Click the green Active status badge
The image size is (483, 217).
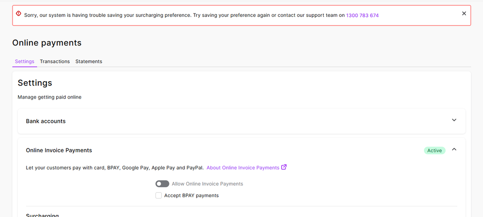click(434, 150)
